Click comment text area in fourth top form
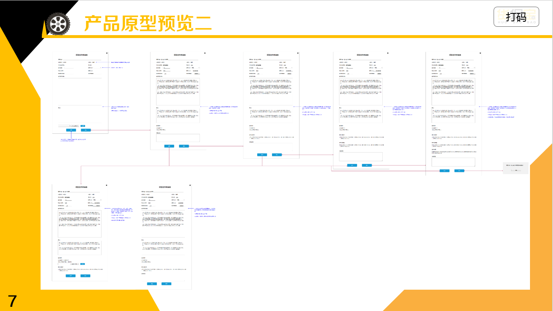Image resolution: width=553 pixels, height=311 pixels. click(x=361, y=156)
